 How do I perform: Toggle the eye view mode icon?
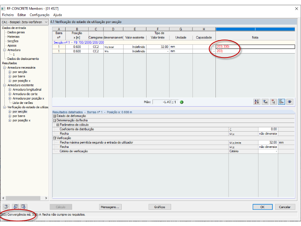coord(290,102)
